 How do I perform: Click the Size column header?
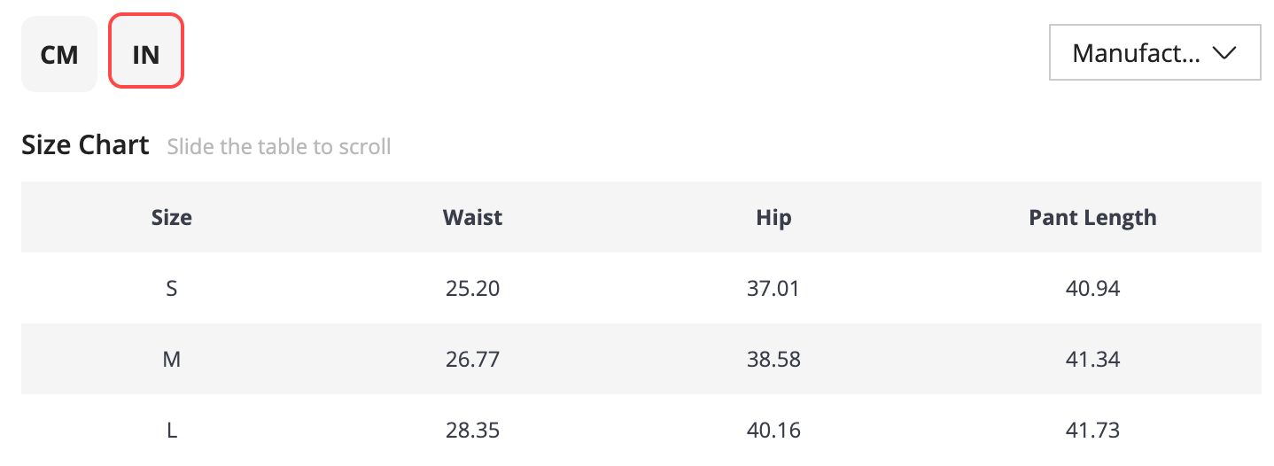pyautogui.click(x=172, y=217)
